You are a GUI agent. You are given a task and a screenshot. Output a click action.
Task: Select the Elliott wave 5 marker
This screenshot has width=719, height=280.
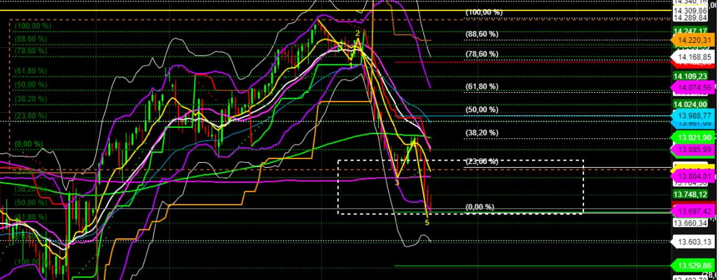(427, 223)
